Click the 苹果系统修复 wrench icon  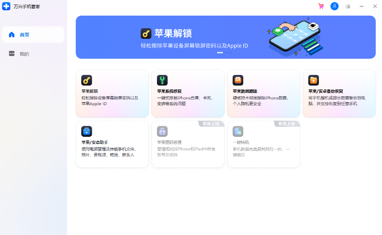162,80
